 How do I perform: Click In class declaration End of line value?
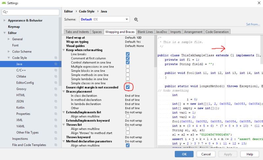click(132, 96)
